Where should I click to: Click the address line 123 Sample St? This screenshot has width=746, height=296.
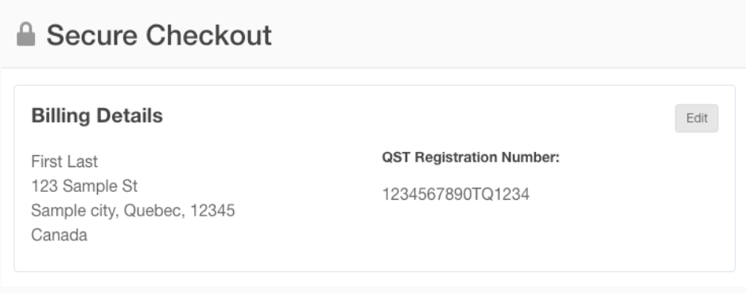(84, 186)
